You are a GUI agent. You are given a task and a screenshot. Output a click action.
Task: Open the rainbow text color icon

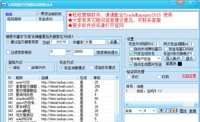coord(175,110)
